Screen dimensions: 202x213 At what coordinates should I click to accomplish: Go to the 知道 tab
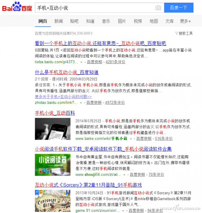(90, 21)
